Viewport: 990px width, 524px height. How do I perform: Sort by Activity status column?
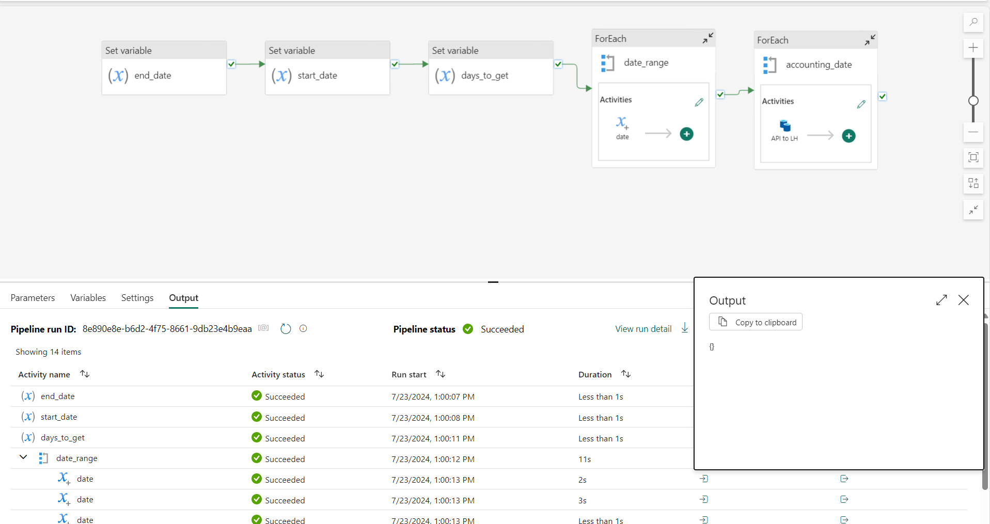(319, 374)
